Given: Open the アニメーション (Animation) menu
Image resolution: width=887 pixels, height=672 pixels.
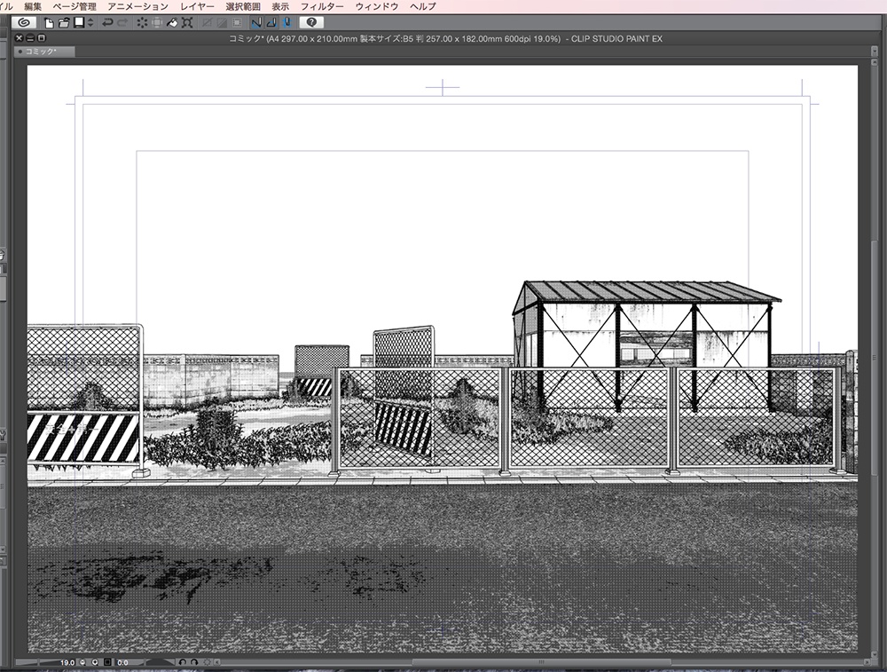Looking at the screenshot, I should pos(138,6).
